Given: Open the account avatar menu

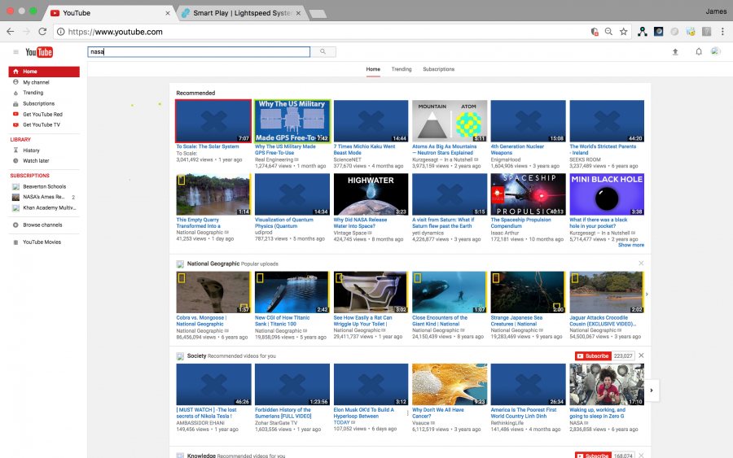Looking at the screenshot, I should tap(715, 51).
